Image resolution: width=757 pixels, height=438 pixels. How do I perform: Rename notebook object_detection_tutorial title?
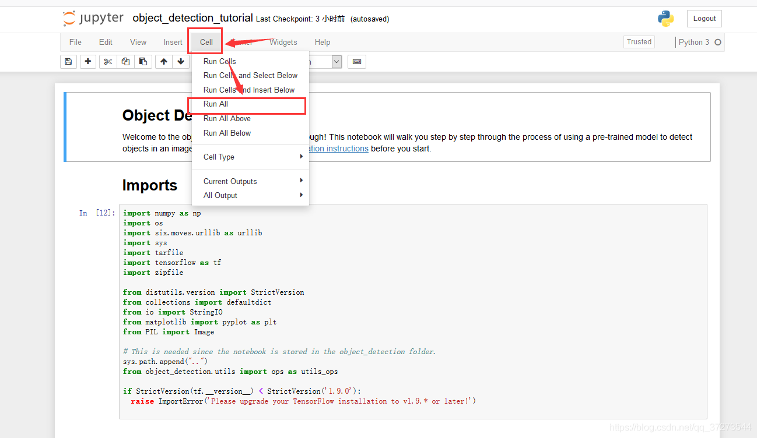pos(192,18)
